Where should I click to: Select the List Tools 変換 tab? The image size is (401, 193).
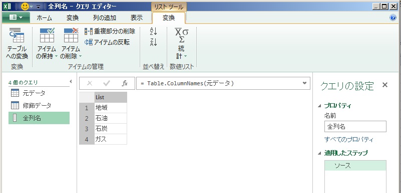169,18
